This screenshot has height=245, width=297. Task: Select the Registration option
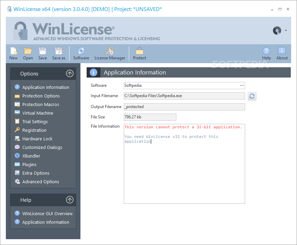pyautogui.click(x=34, y=130)
